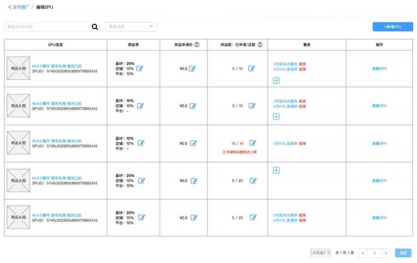This screenshot has width=417, height=263.
Task: Edit sample price in first row (5 / 10)
Action: [192, 69]
